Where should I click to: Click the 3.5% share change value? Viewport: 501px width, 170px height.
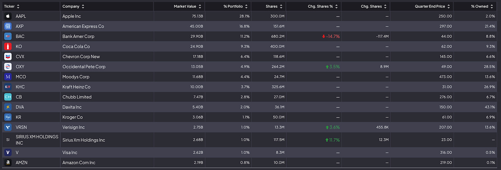tap(335, 67)
